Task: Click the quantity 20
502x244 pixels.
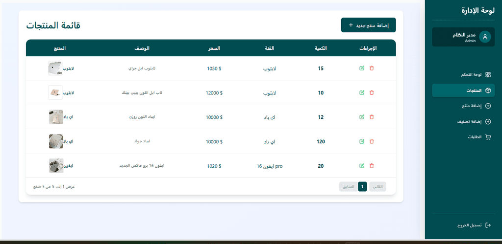Action: point(321,166)
